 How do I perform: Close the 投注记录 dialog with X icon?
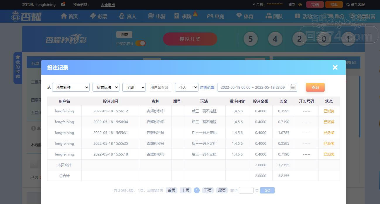[335, 67]
